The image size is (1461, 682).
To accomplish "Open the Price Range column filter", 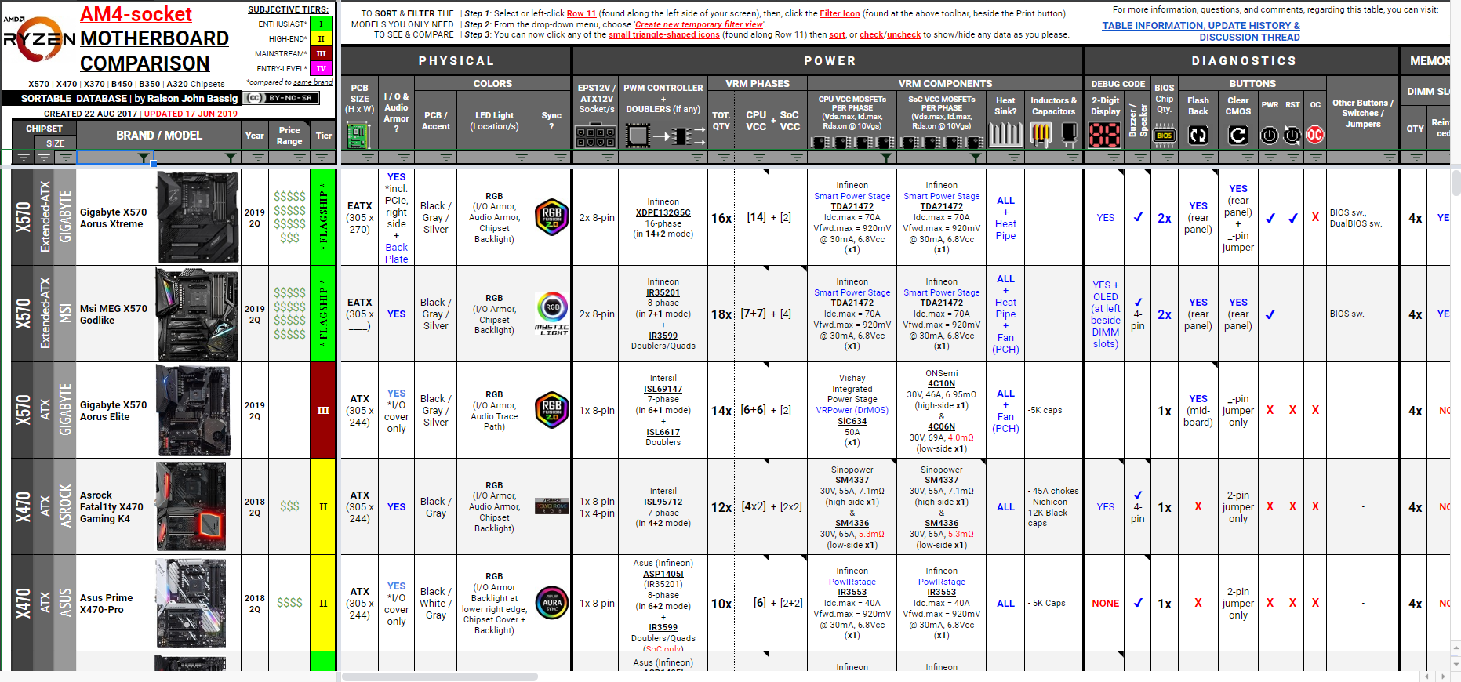I will pos(299,158).
